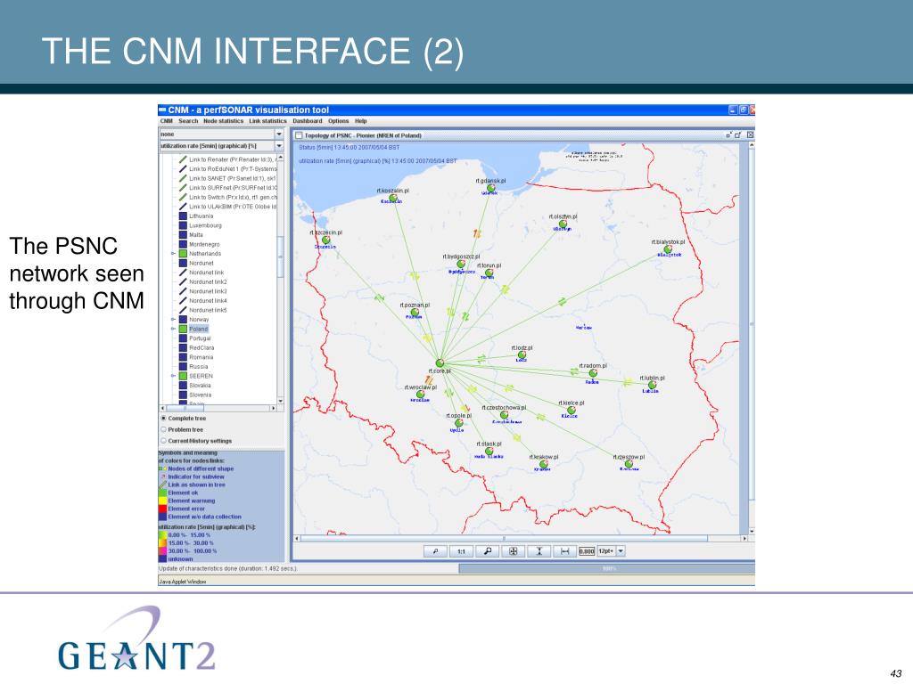
Task: Click the green Element ok color swatch
Action: [163, 493]
